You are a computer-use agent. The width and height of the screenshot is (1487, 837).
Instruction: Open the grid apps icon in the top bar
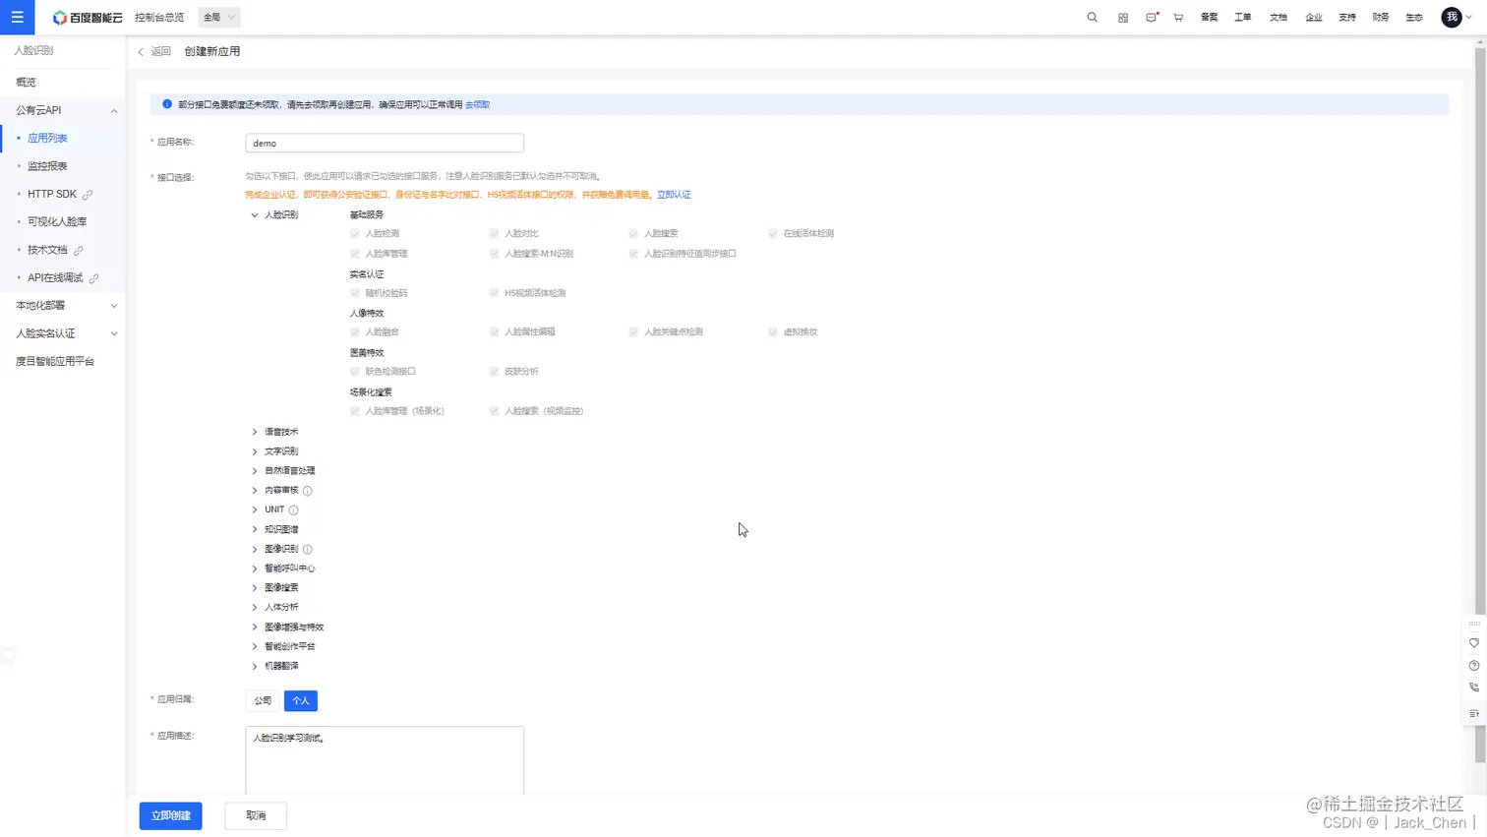[1122, 18]
